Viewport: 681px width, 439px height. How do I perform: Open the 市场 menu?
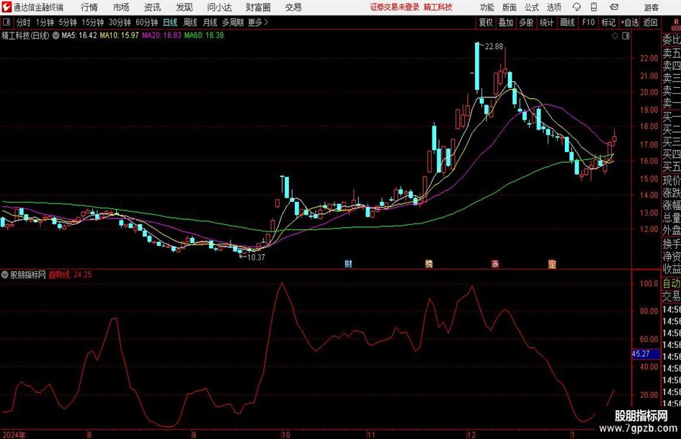point(121,7)
